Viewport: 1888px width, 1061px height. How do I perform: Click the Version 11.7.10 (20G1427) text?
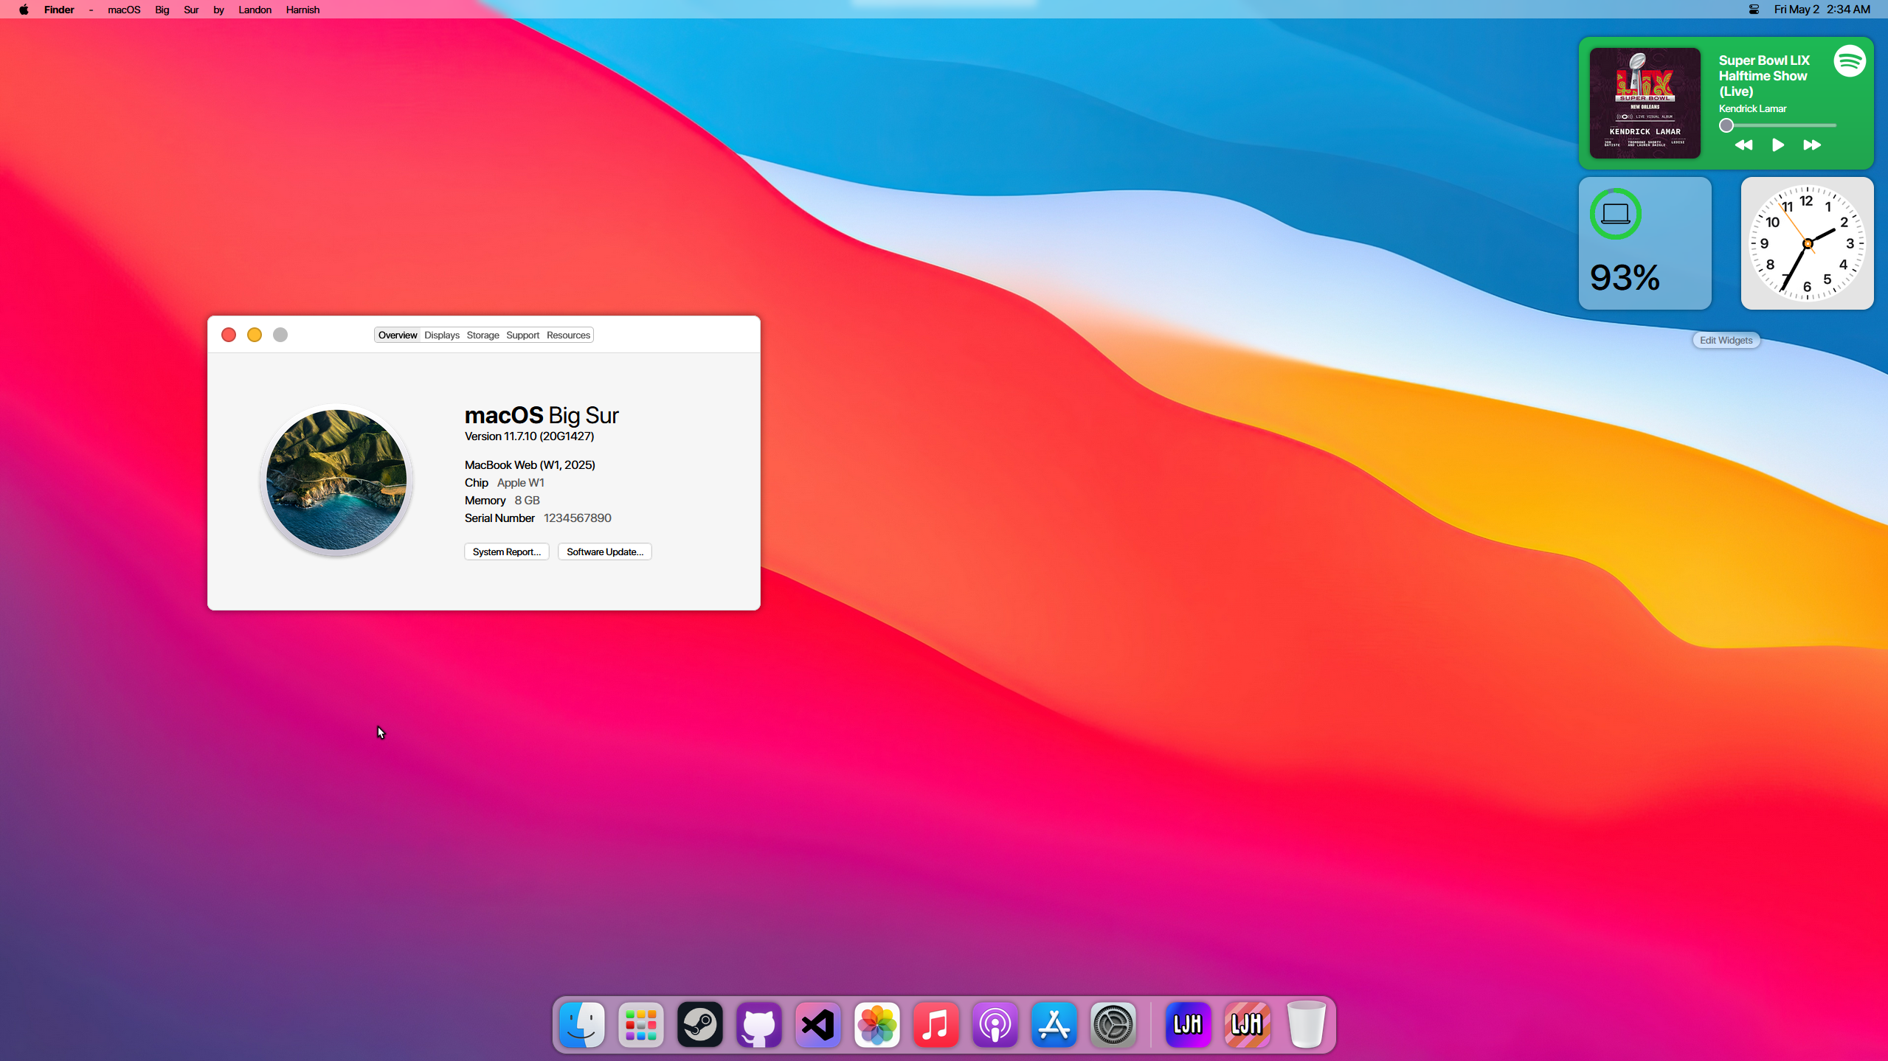tap(529, 436)
